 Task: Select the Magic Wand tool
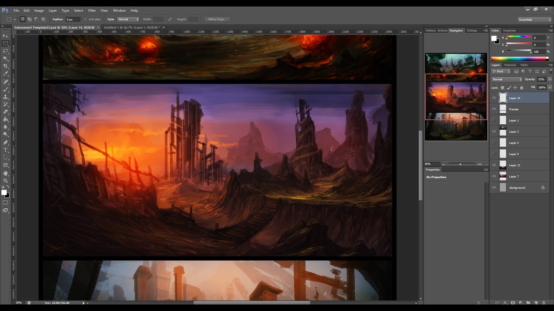tap(6, 58)
